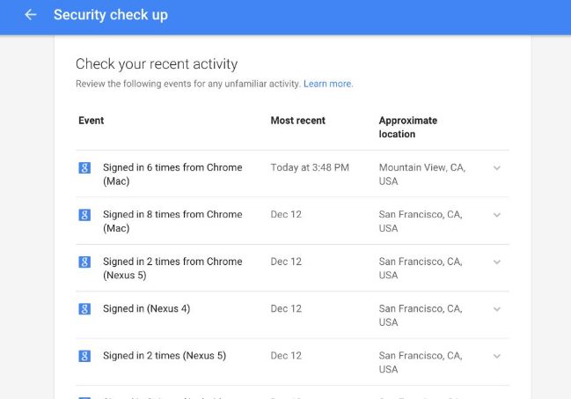
Task: Click Google icon for Signed in 2 times (Nexus 5)
Action: pyautogui.click(x=84, y=356)
